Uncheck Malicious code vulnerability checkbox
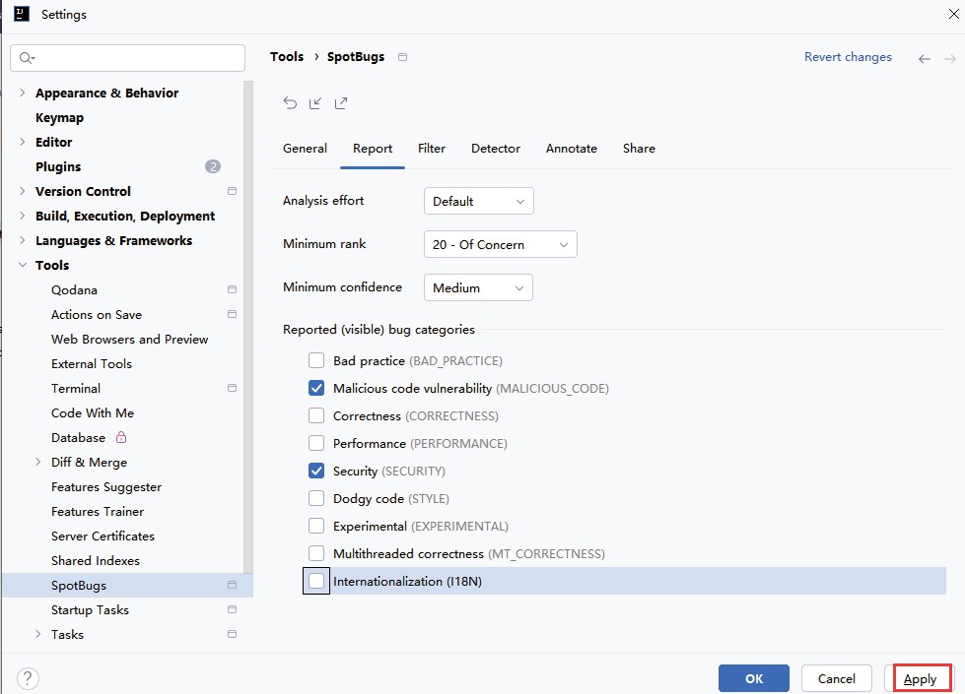965x694 pixels. click(x=316, y=388)
